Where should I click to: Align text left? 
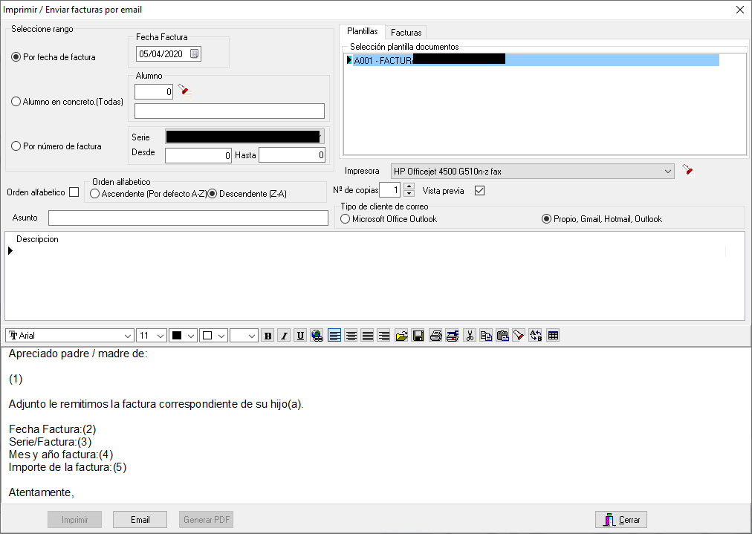pos(334,336)
